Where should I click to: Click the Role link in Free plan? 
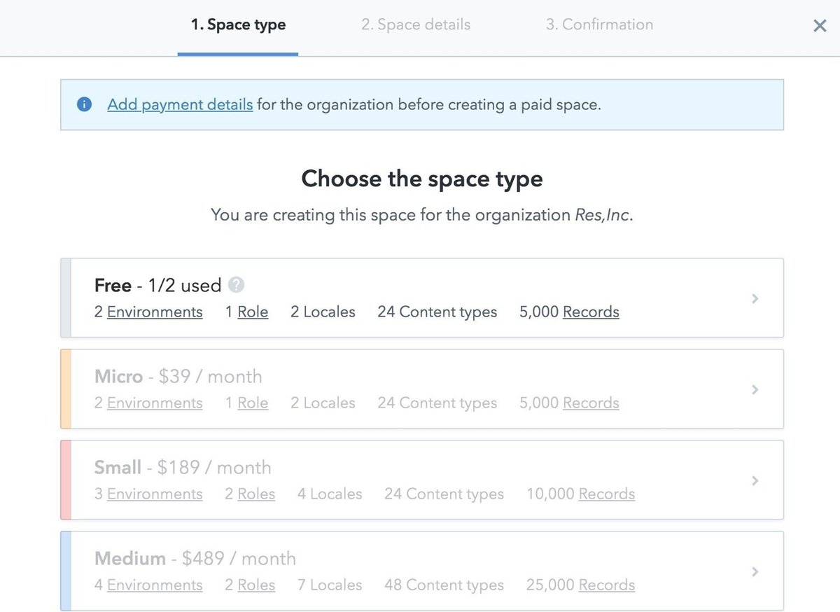253,312
